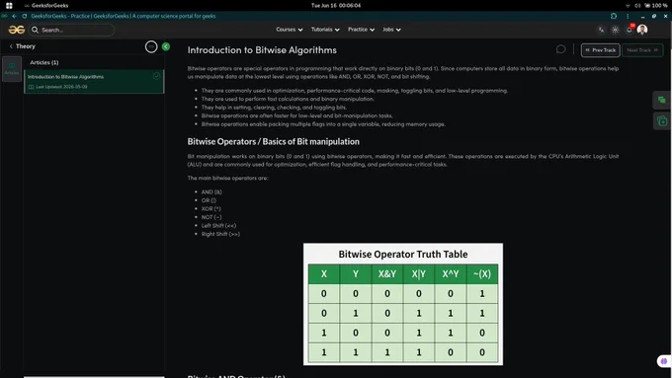Open the floating assistant widget at bottom right

click(664, 361)
